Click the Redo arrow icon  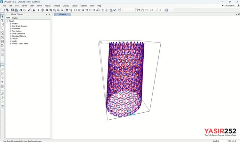25,10
